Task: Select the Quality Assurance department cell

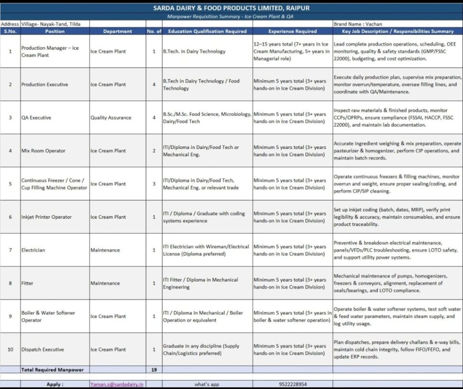Action: point(118,118)
